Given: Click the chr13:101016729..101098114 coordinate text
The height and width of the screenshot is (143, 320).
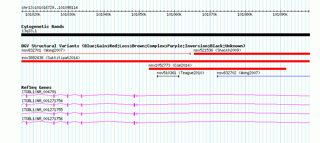Looking at the screenshot, I should coord(50,8).
